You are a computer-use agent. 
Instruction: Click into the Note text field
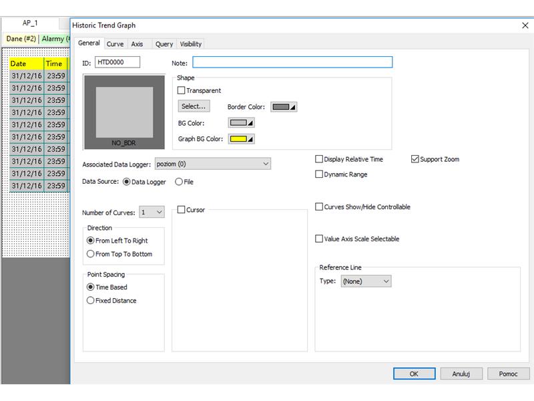[292, 62]
